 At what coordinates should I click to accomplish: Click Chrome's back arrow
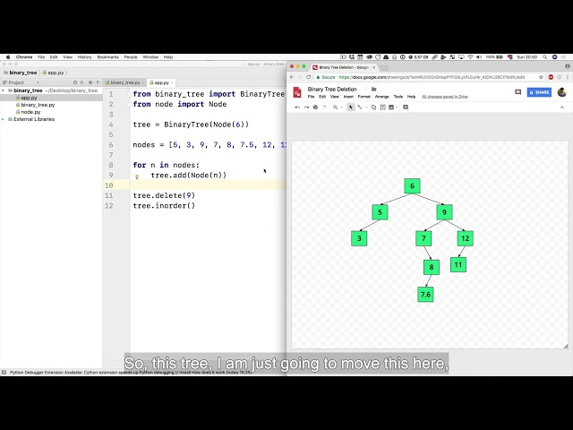click(292, 77)
